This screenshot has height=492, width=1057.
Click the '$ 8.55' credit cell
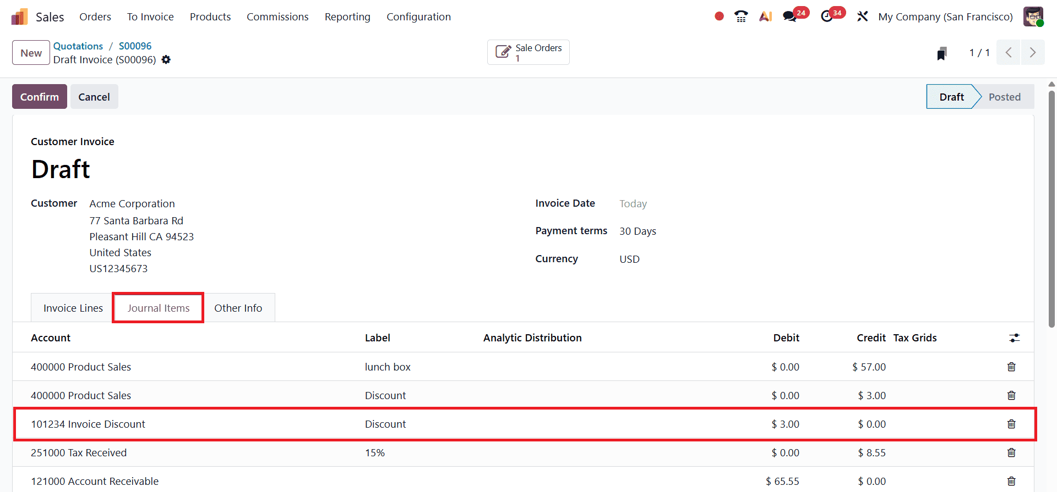(x=871, y=452)
